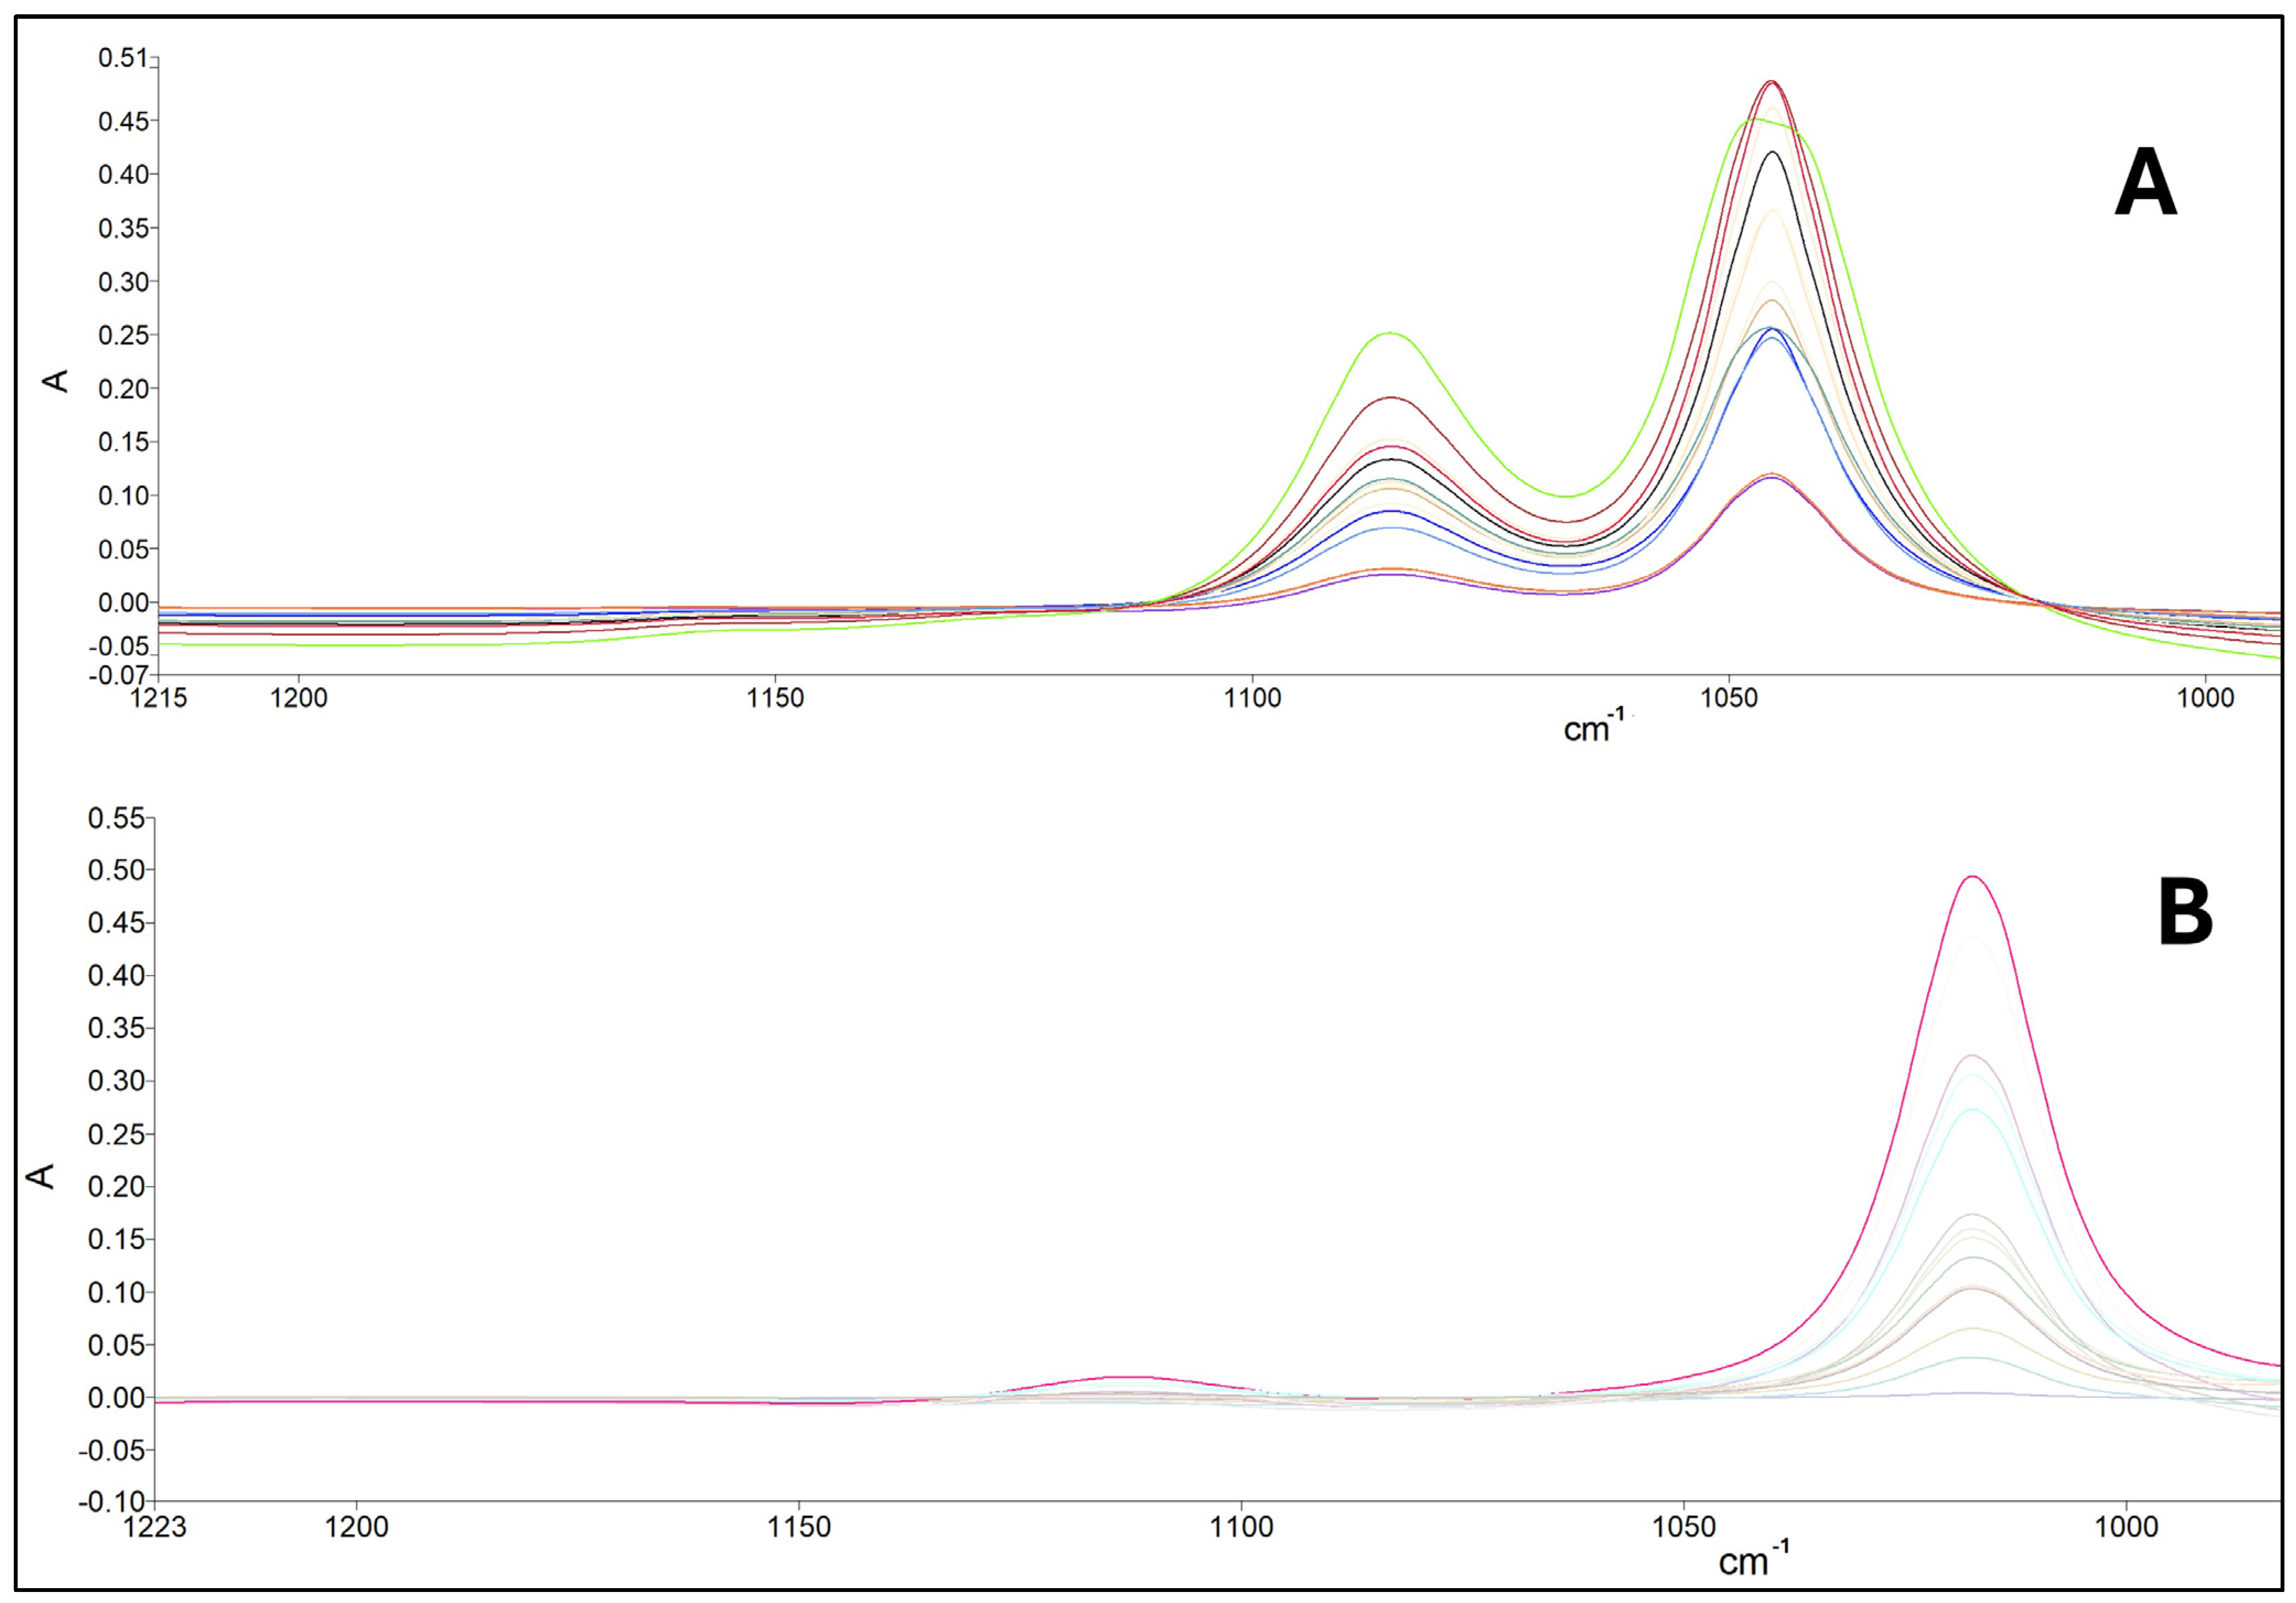Screen dimensions: 2296x1603
Task: Click the 0.00 y-axis label in panel B
Action: point(116,1397)
